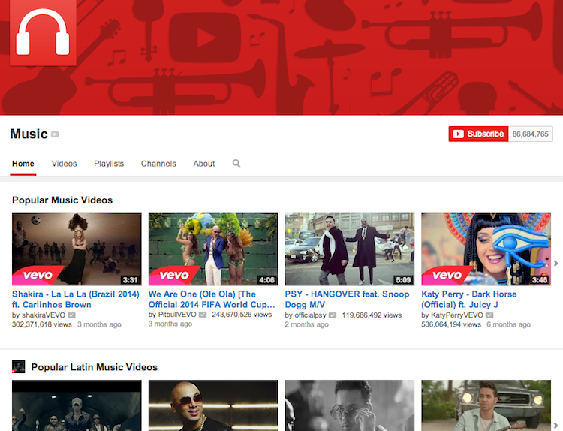The image size is (563, 431).
Task: Open the channel search magnifier icon
Action: coord(236,164)
